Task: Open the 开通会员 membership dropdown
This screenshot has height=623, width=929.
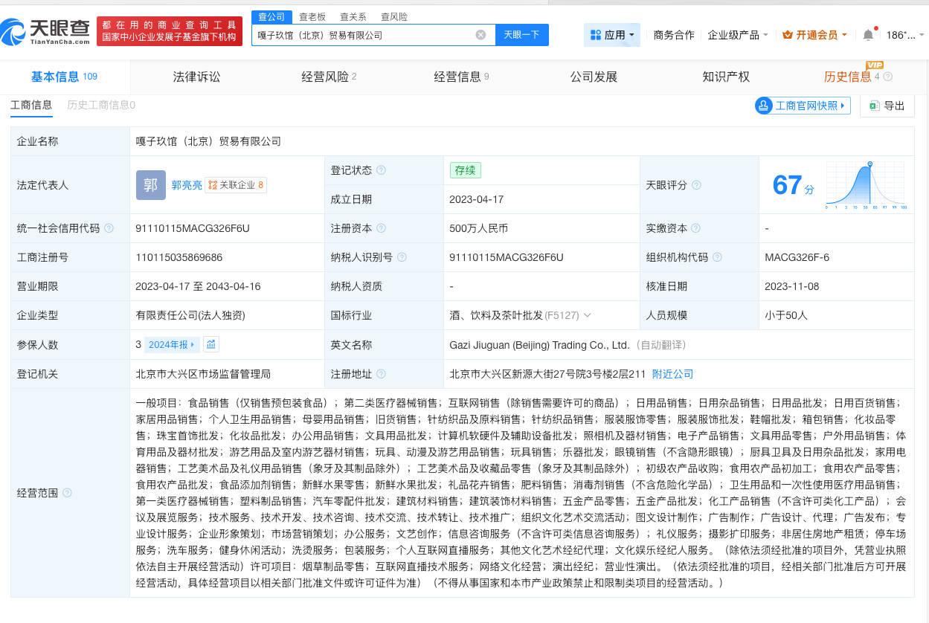Action: coord(814,34)
